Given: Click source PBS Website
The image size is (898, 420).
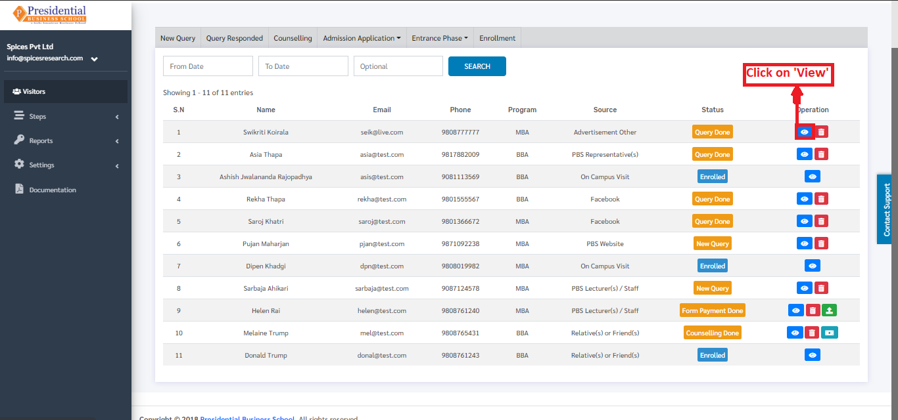Looking at the screenshot, I should pos(605,243).
